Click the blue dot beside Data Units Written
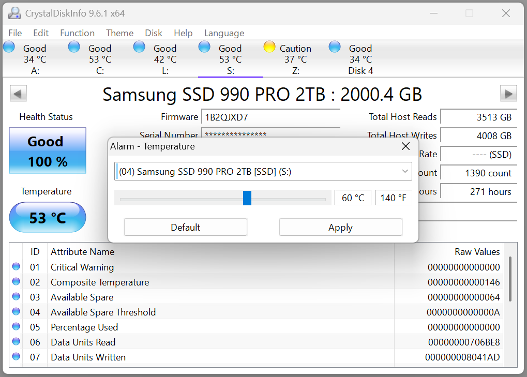The image size is (527, 377). click(16, 356)
